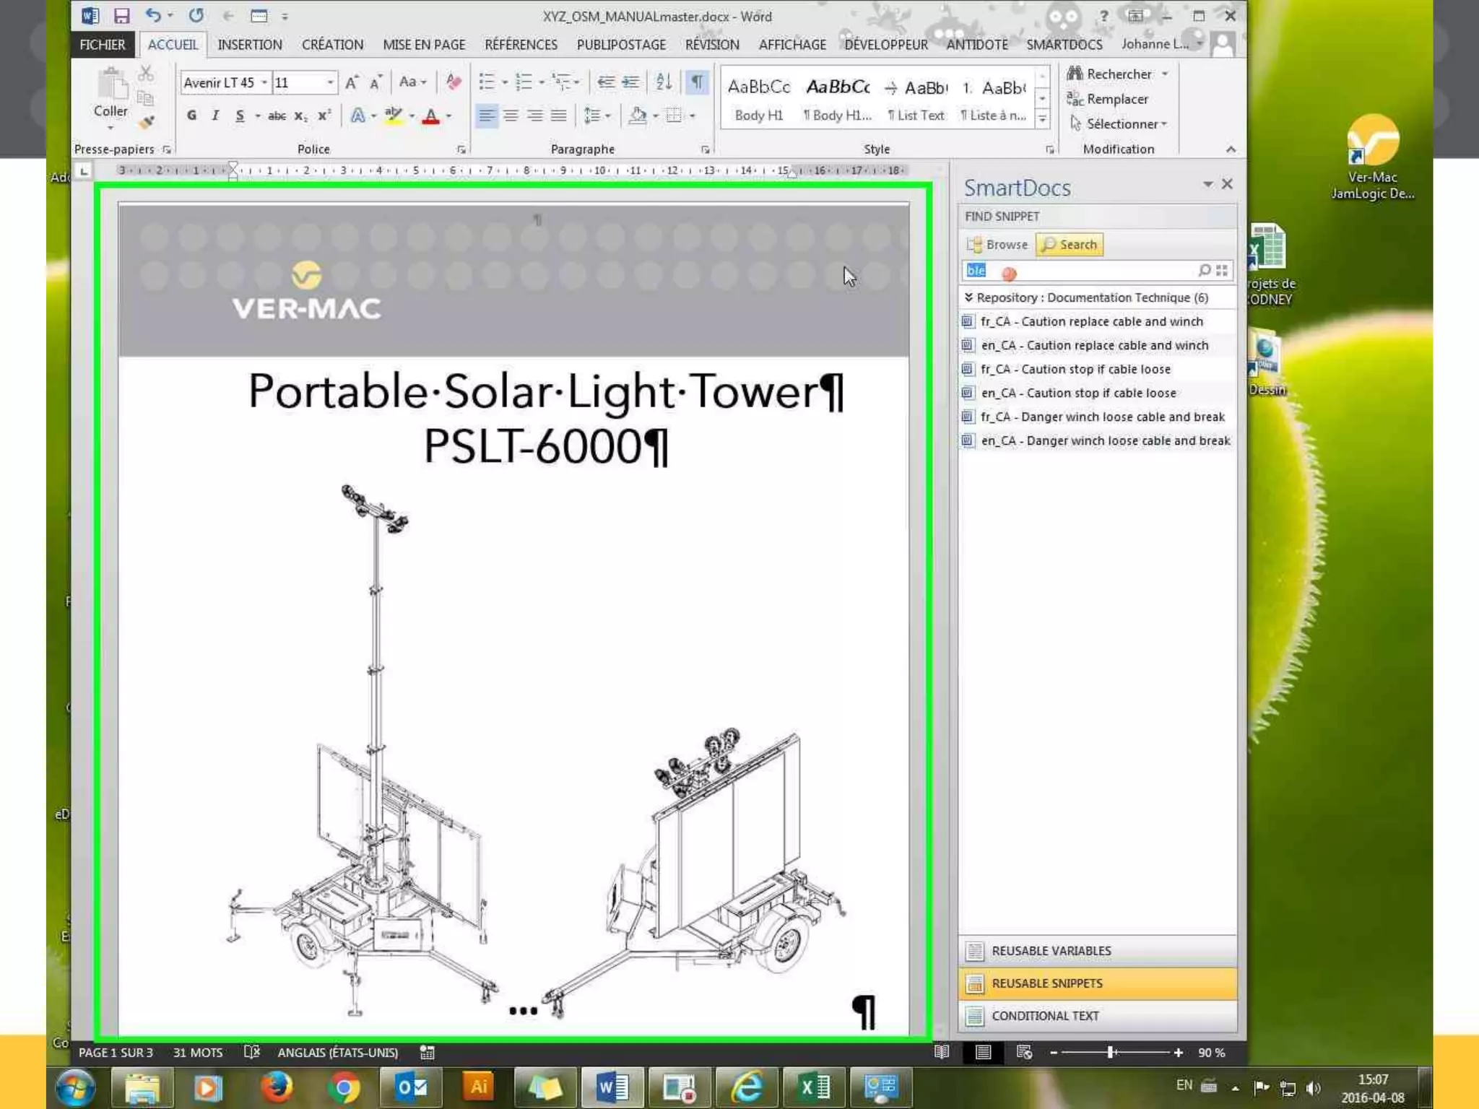Click the Browse button in Find Snippet

(998, 245)
